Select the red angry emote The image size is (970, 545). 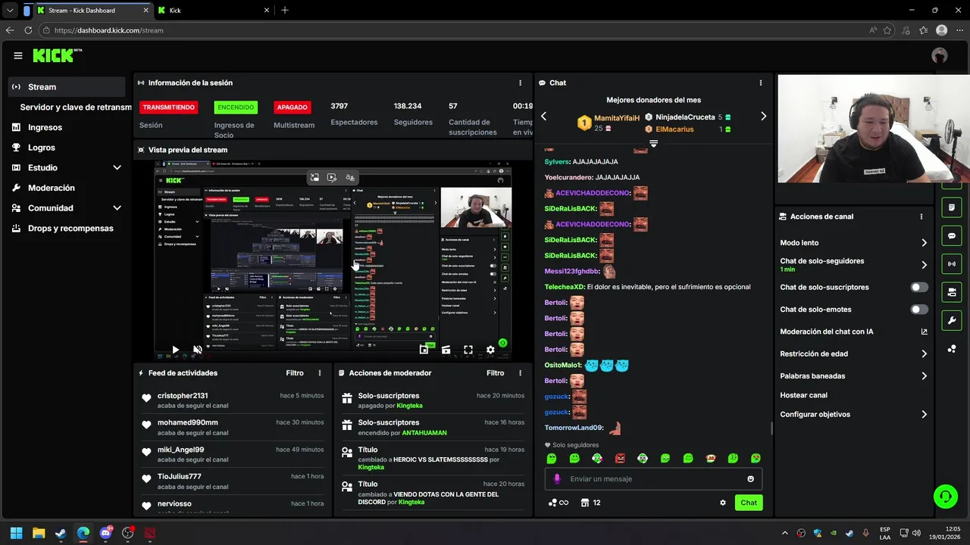(620, 459)
